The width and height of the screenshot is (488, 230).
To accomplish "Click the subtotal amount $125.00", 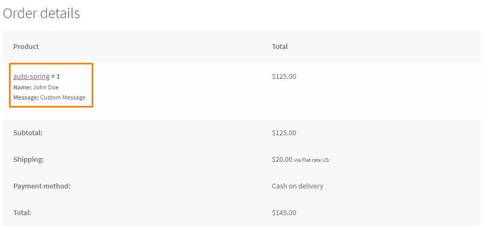I will pos(284,133).
